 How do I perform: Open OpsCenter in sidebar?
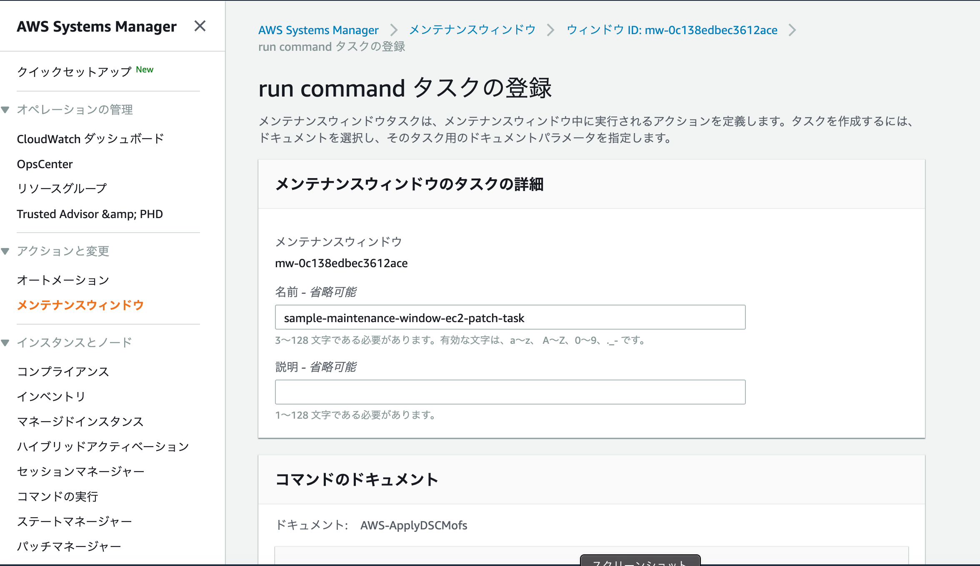coord(45,164)
